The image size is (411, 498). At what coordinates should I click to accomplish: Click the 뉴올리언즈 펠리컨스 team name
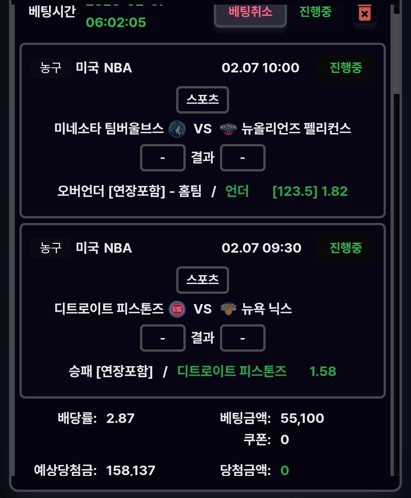coord(296,129)
